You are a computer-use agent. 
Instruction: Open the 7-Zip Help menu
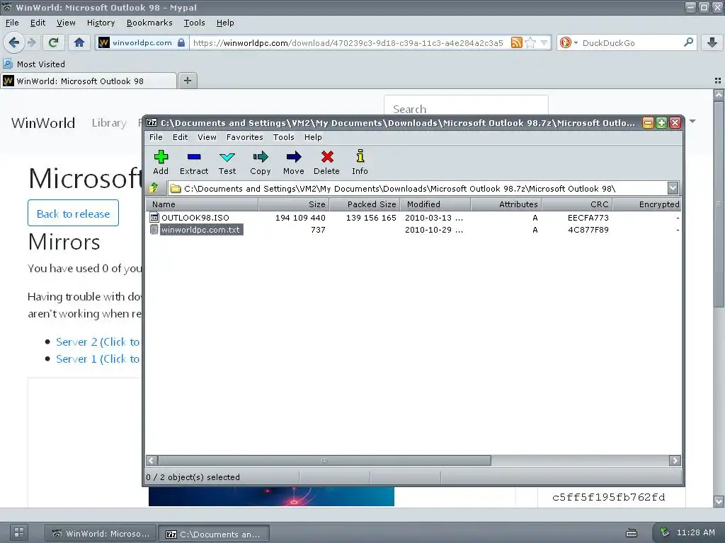point(313,137)
